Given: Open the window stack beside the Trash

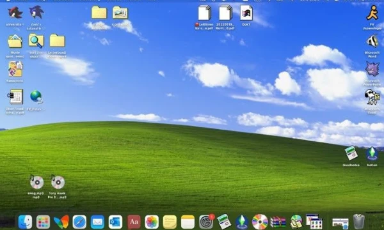Looking at the screenshot, I should [340, 223].
